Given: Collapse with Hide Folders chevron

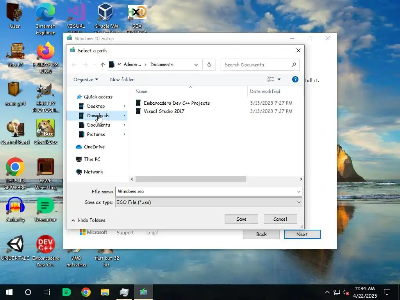Looking at the screenshot, I should point(73,220).
